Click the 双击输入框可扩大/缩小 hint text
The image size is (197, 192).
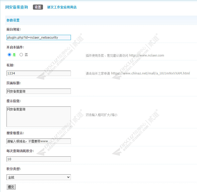(x=102, y=115)
